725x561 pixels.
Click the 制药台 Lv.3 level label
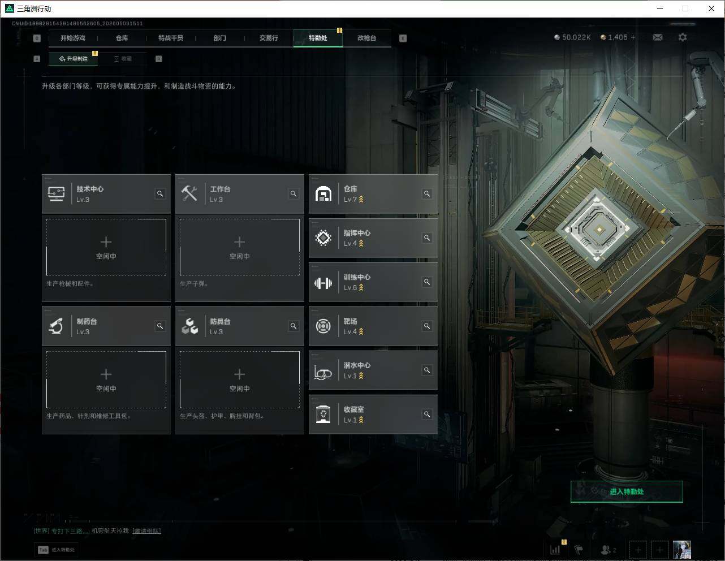(x=83, y=332)
